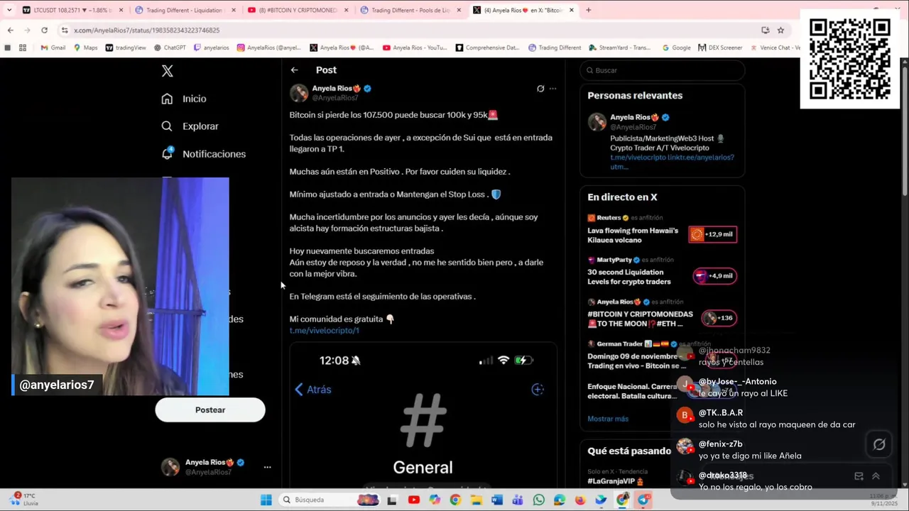Switch to BITCOIN Y CRIPTOMONEDAS YouTube tab
Image resolution: width=909 pixels, height=511 pixels.
click(x=298, y=10)
